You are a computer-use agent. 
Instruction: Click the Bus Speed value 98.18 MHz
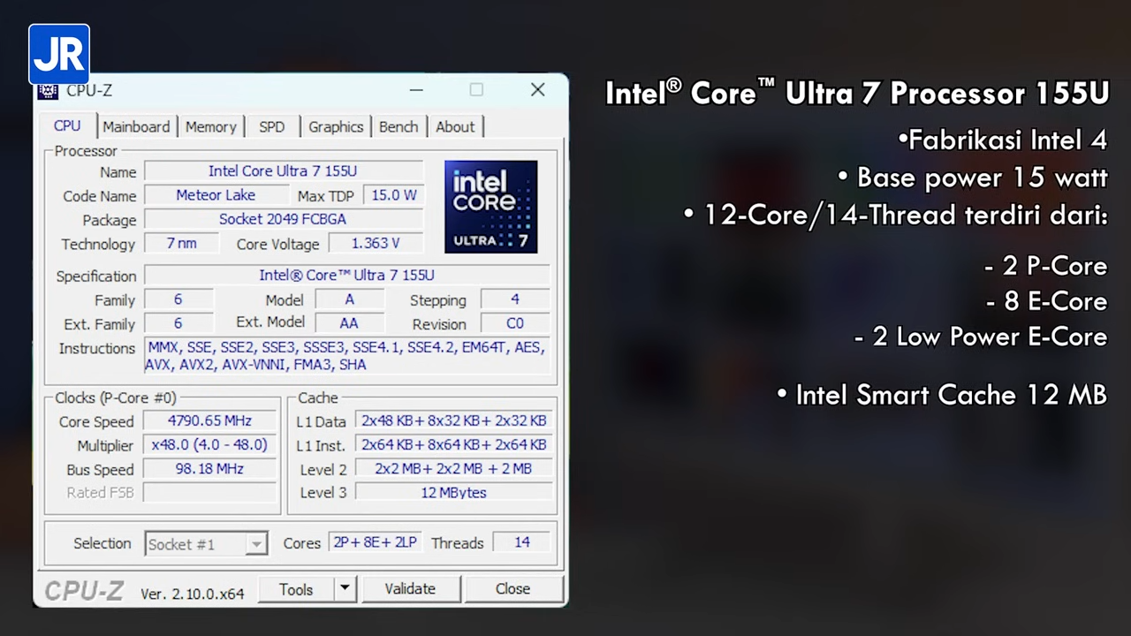[x=209, y=469]
